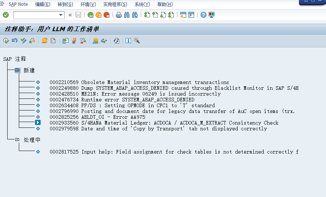Click the green Enter checkmark icon
This screenshot has height=197, width=326.
tap(6, 15)
